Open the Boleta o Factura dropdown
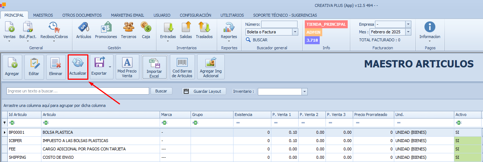483x162 pixels. pos(295,32)
